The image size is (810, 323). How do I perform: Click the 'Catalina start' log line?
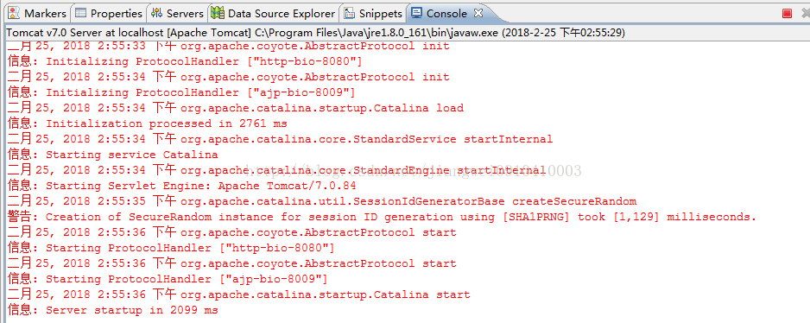point(238,294)
